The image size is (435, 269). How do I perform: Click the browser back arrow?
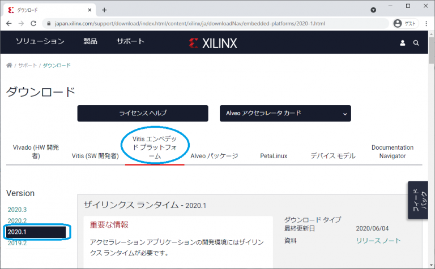(x=10, y=23)
